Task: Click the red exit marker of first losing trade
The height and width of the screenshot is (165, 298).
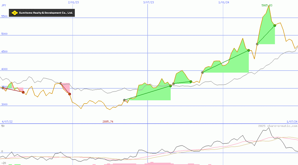Action: click(23, 92)
